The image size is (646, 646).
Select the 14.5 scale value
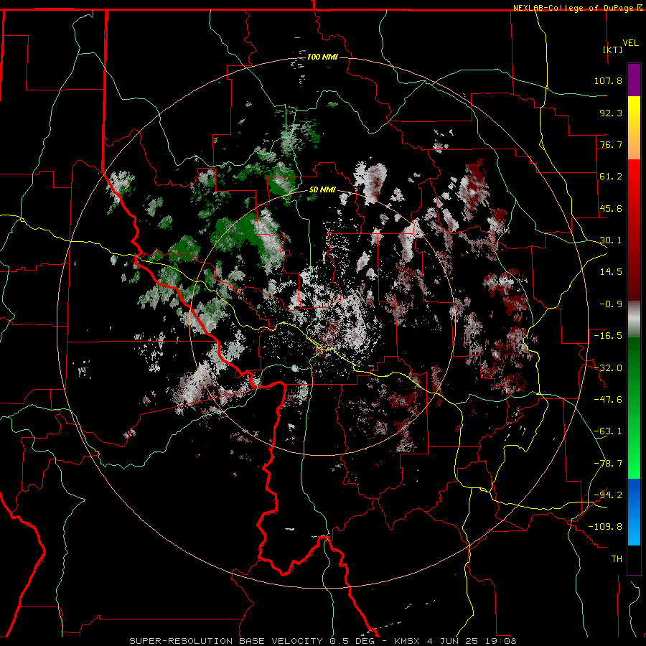point(611,272)
